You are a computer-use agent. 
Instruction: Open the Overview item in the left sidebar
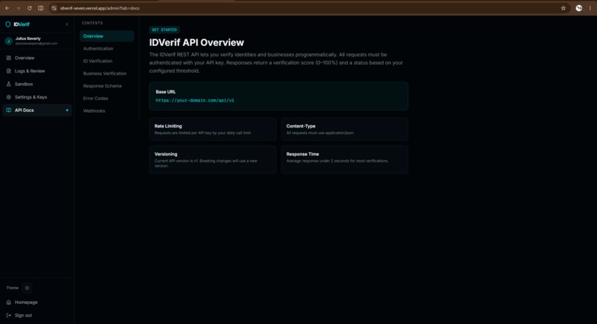click(x=37, y=58)
